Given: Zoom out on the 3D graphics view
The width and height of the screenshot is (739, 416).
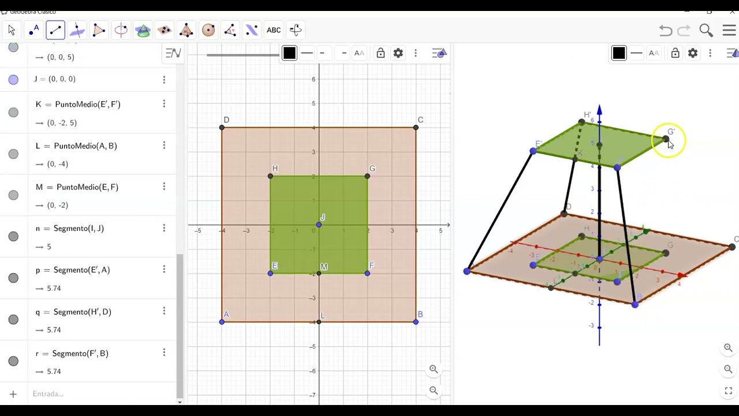Looking at the screenshot, I should (728, 369).
